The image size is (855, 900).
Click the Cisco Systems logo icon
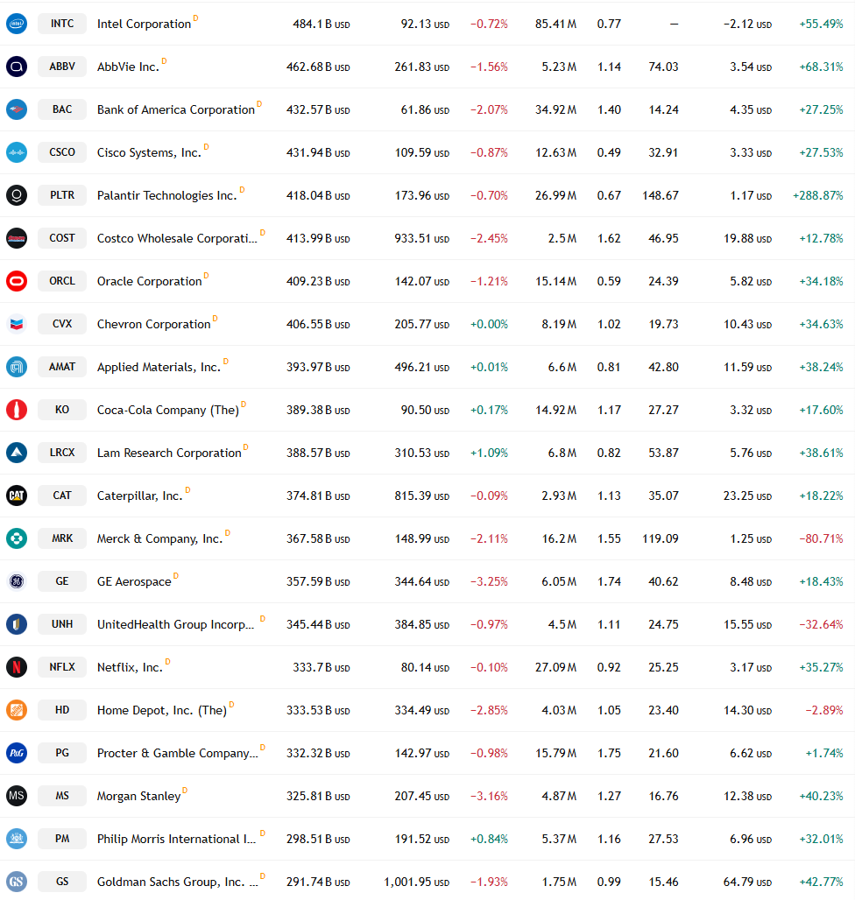(x=17, y=152)
